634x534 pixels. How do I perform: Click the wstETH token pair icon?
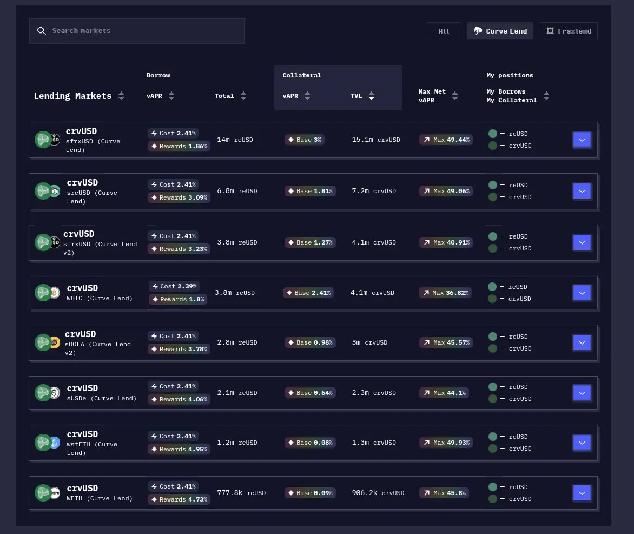tap(47, 443)
